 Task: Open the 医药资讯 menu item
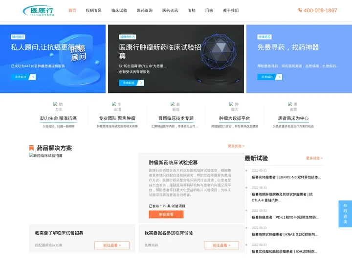tap(170, 10)
